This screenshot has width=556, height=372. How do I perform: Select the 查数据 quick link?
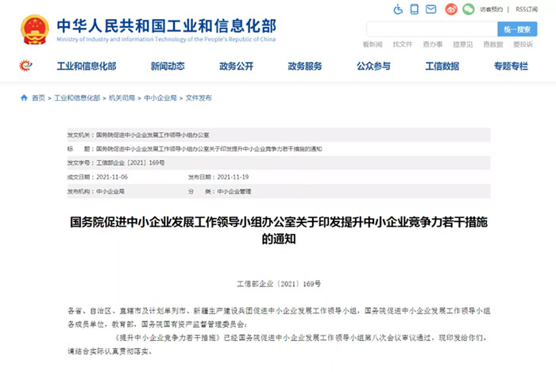493,44
